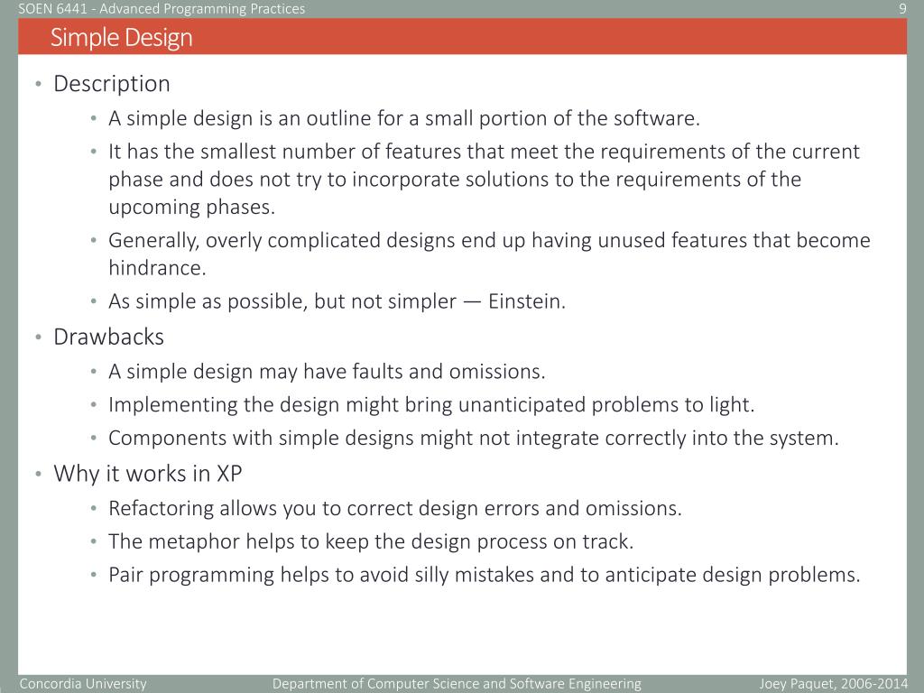
Task: Click 'A simple design is an outline' bullet
Action: 404,118
